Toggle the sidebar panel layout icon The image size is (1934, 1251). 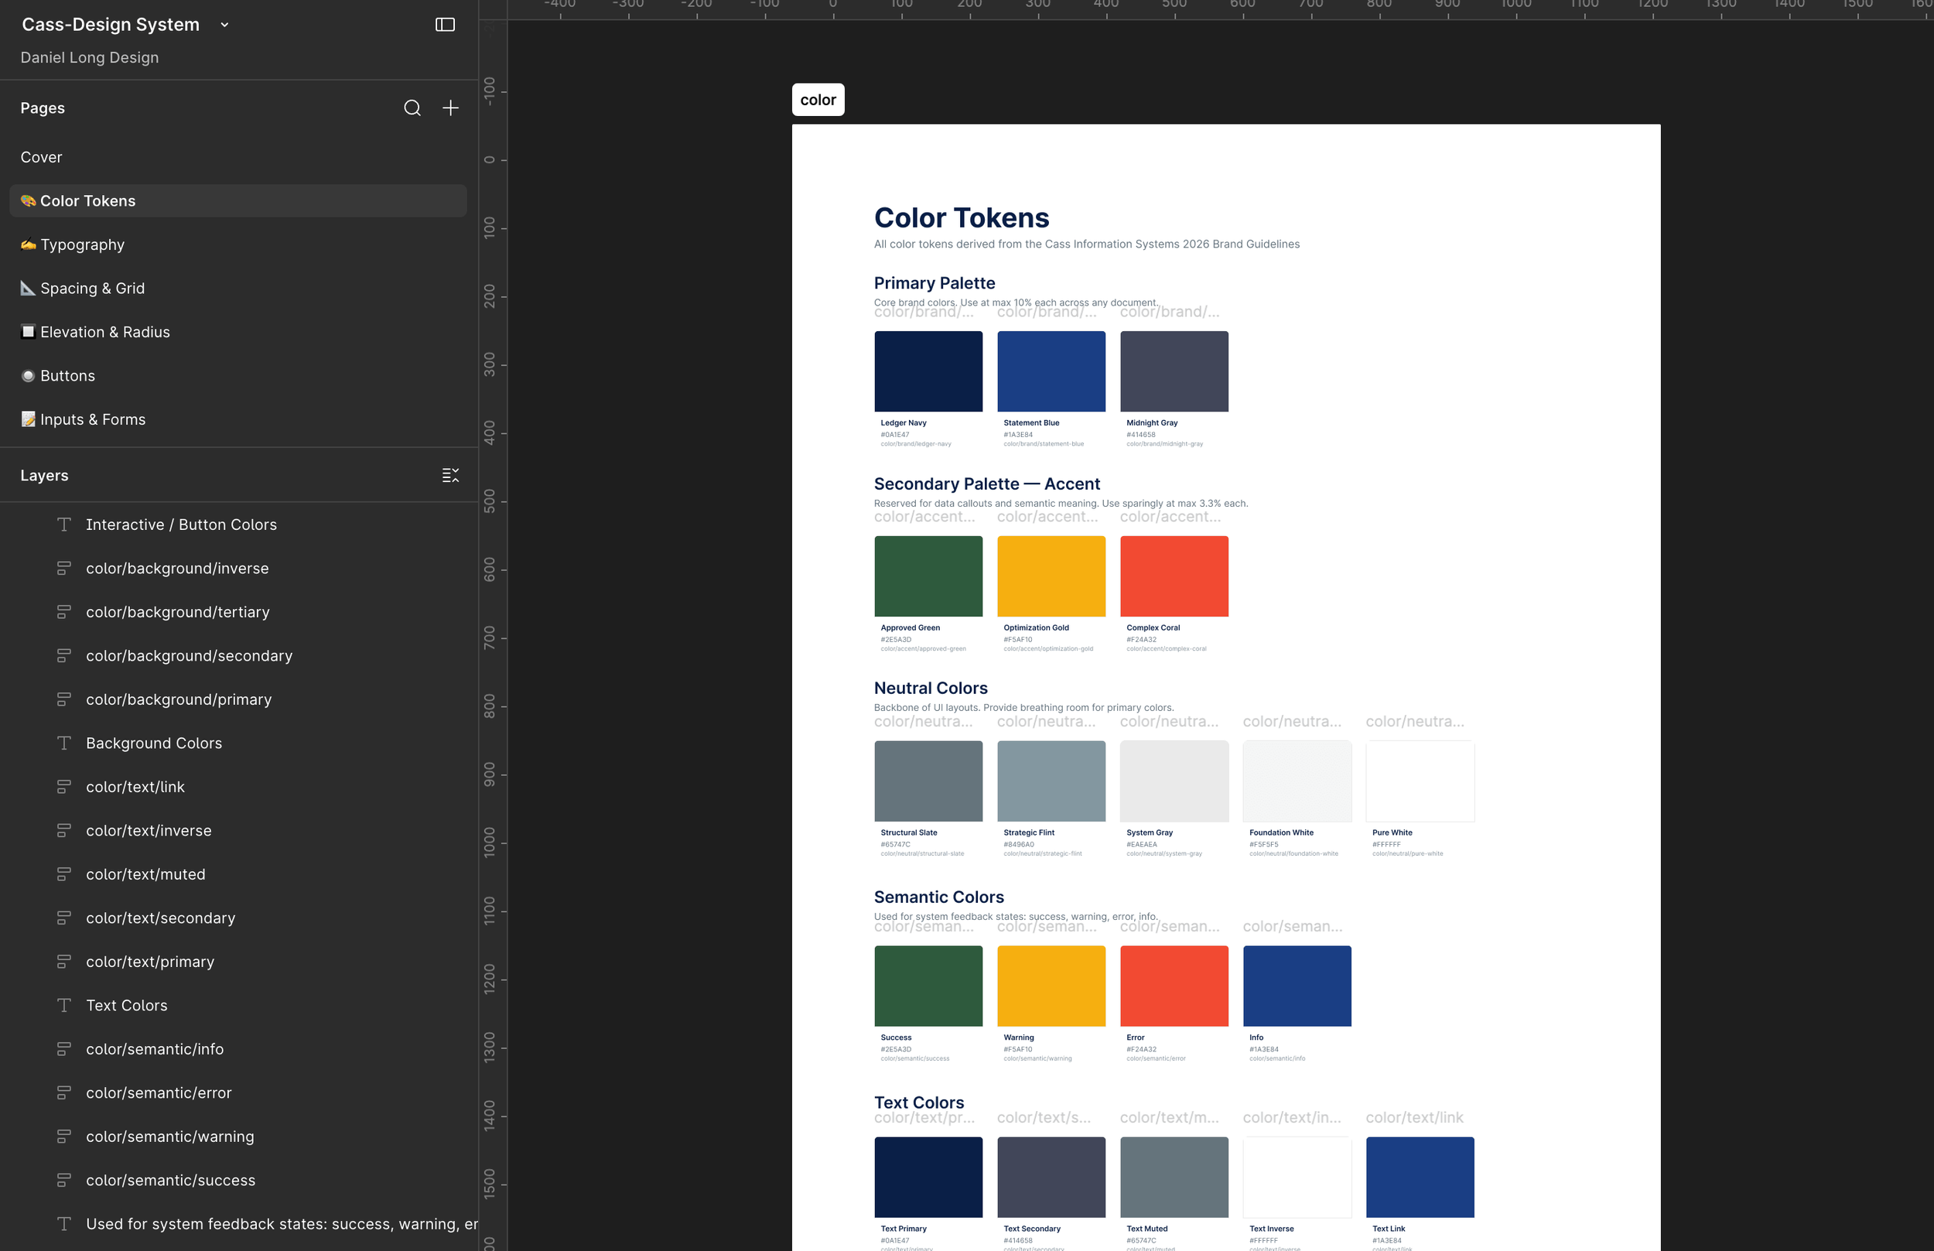pos(445,25)
